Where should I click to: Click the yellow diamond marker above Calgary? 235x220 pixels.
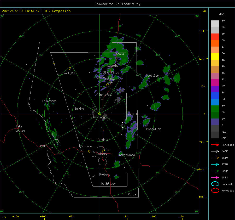(103, 151)
